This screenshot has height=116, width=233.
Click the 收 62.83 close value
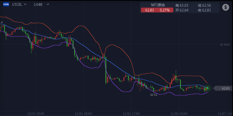[x=204, y=10]
